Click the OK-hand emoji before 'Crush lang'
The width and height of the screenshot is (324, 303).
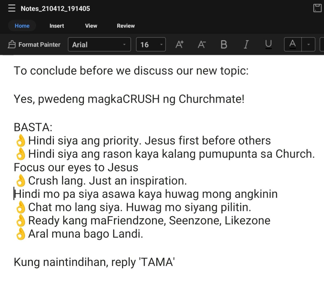pyautogui.click(x=21, y=181)
